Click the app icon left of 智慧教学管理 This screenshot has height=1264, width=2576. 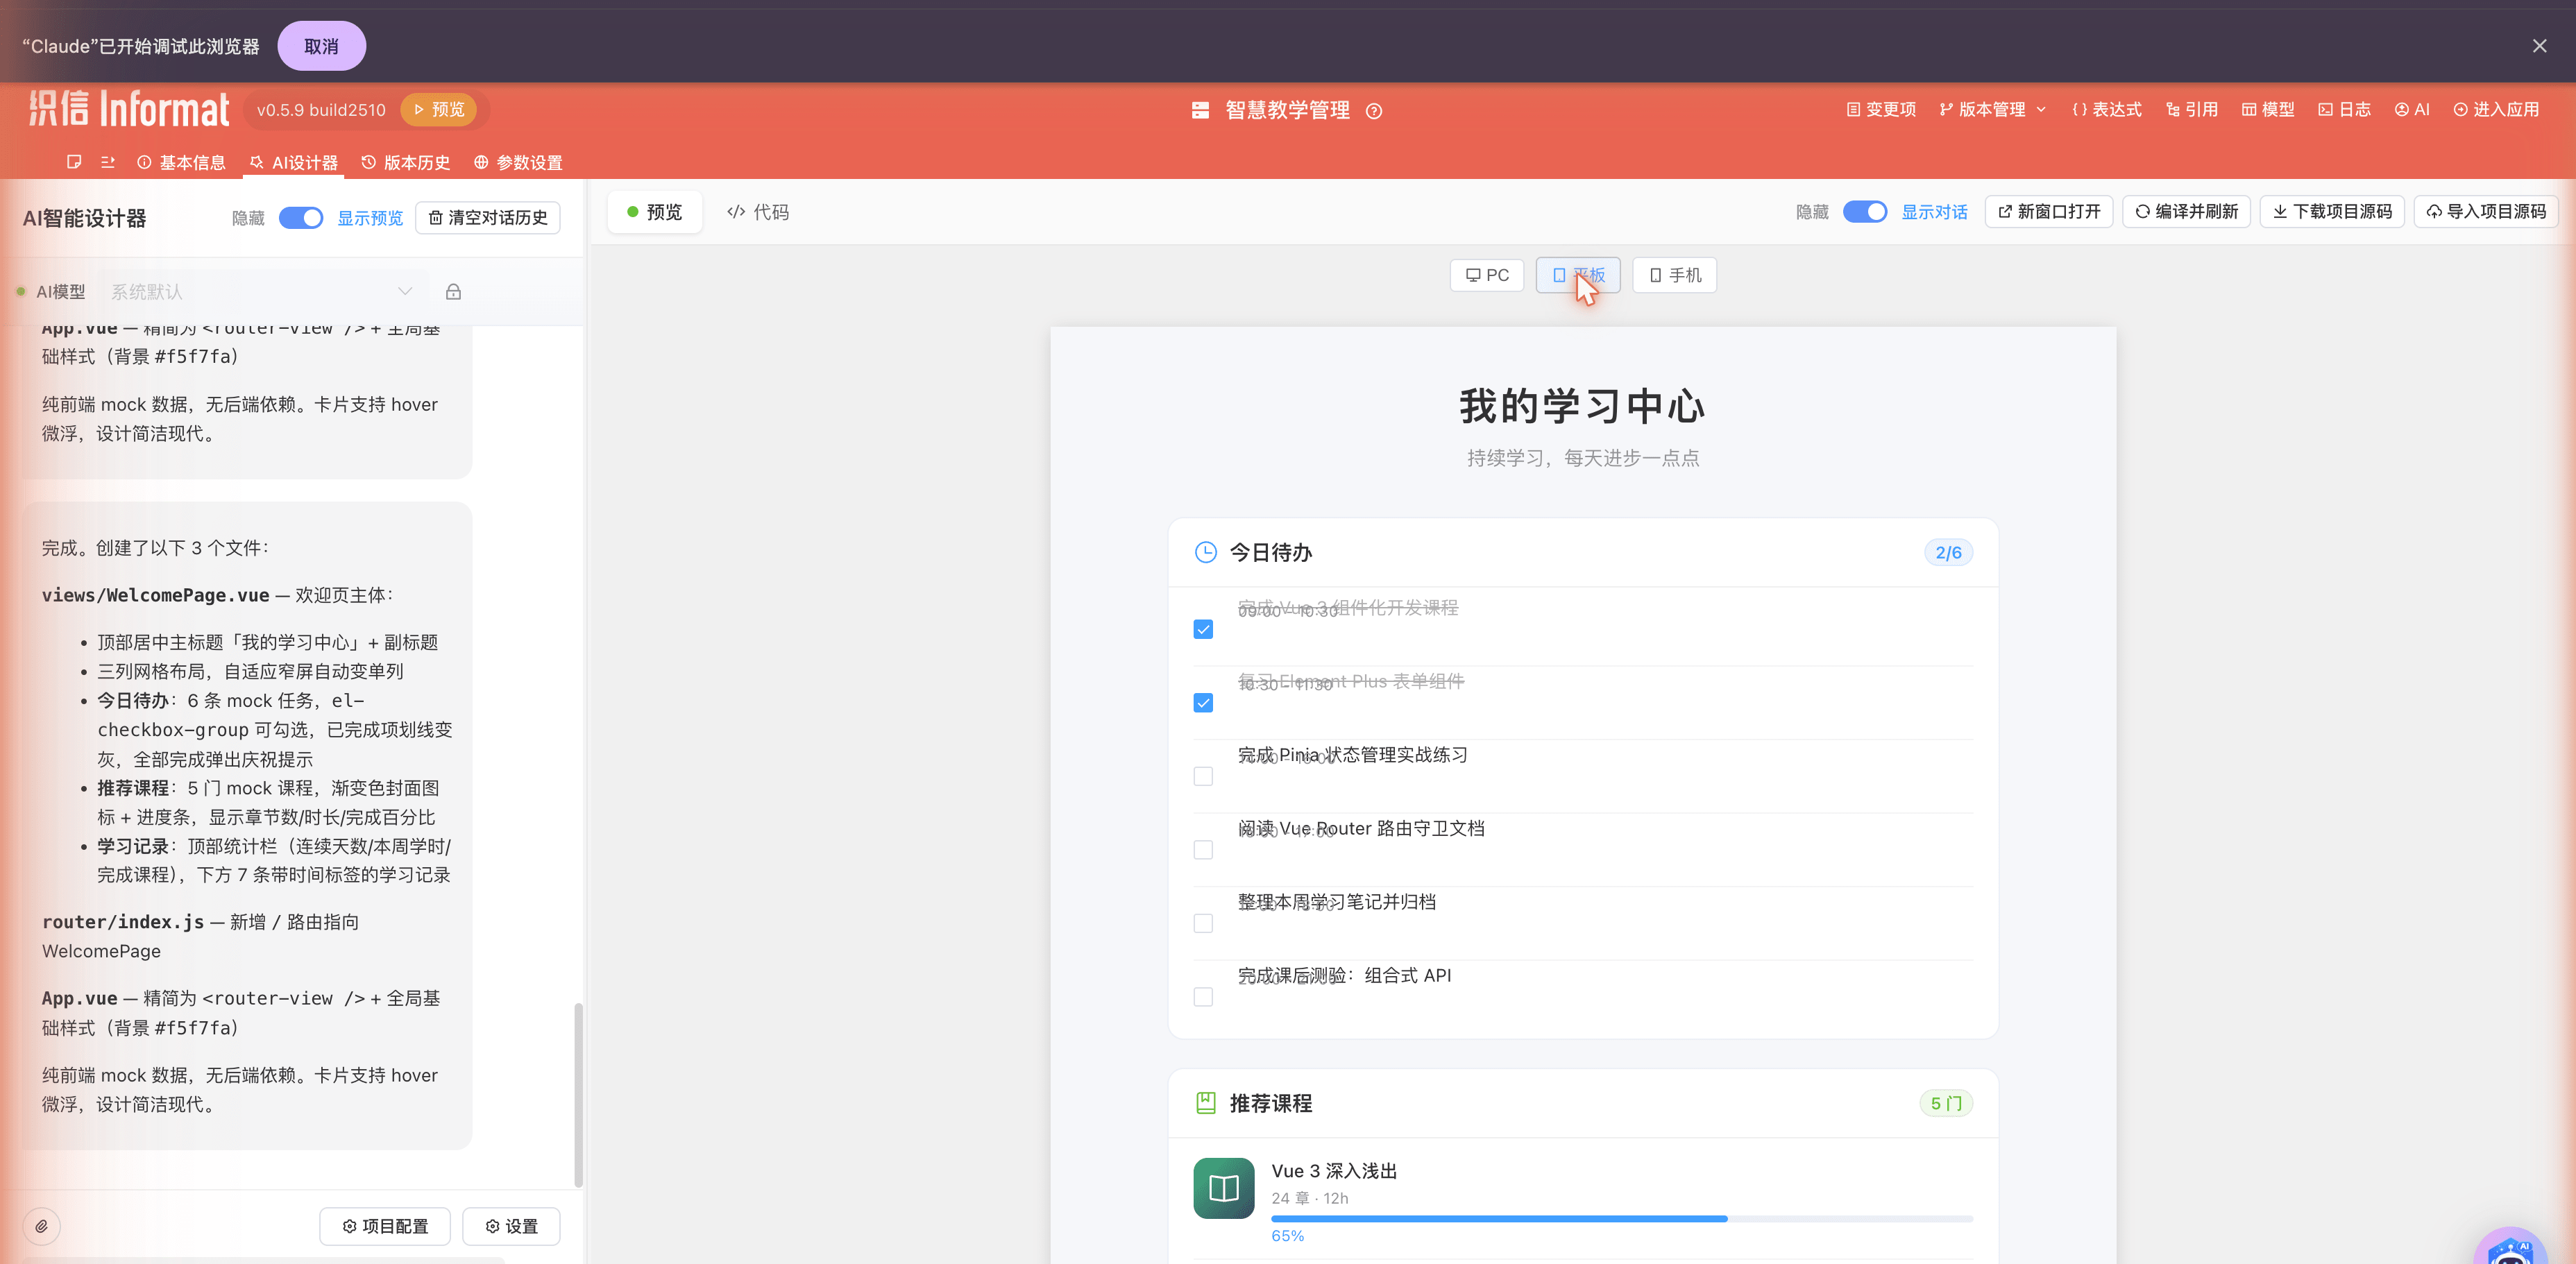[1200, 110]
